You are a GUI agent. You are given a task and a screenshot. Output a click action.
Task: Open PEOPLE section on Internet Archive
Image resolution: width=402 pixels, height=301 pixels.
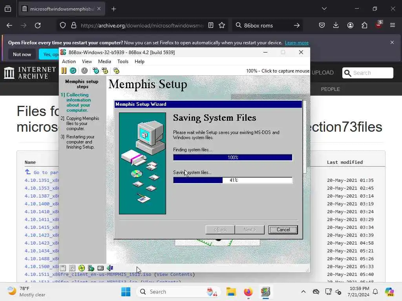click(x=330, y=89)
